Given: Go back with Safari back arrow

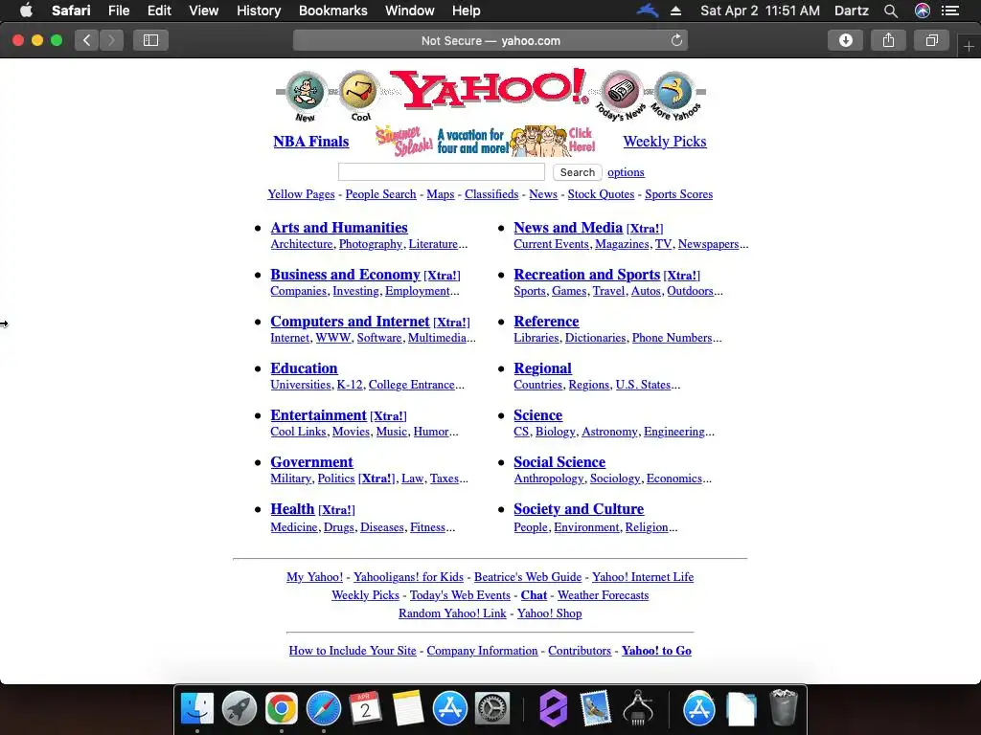Looking at the screenshot, I should tap(87, 40).
